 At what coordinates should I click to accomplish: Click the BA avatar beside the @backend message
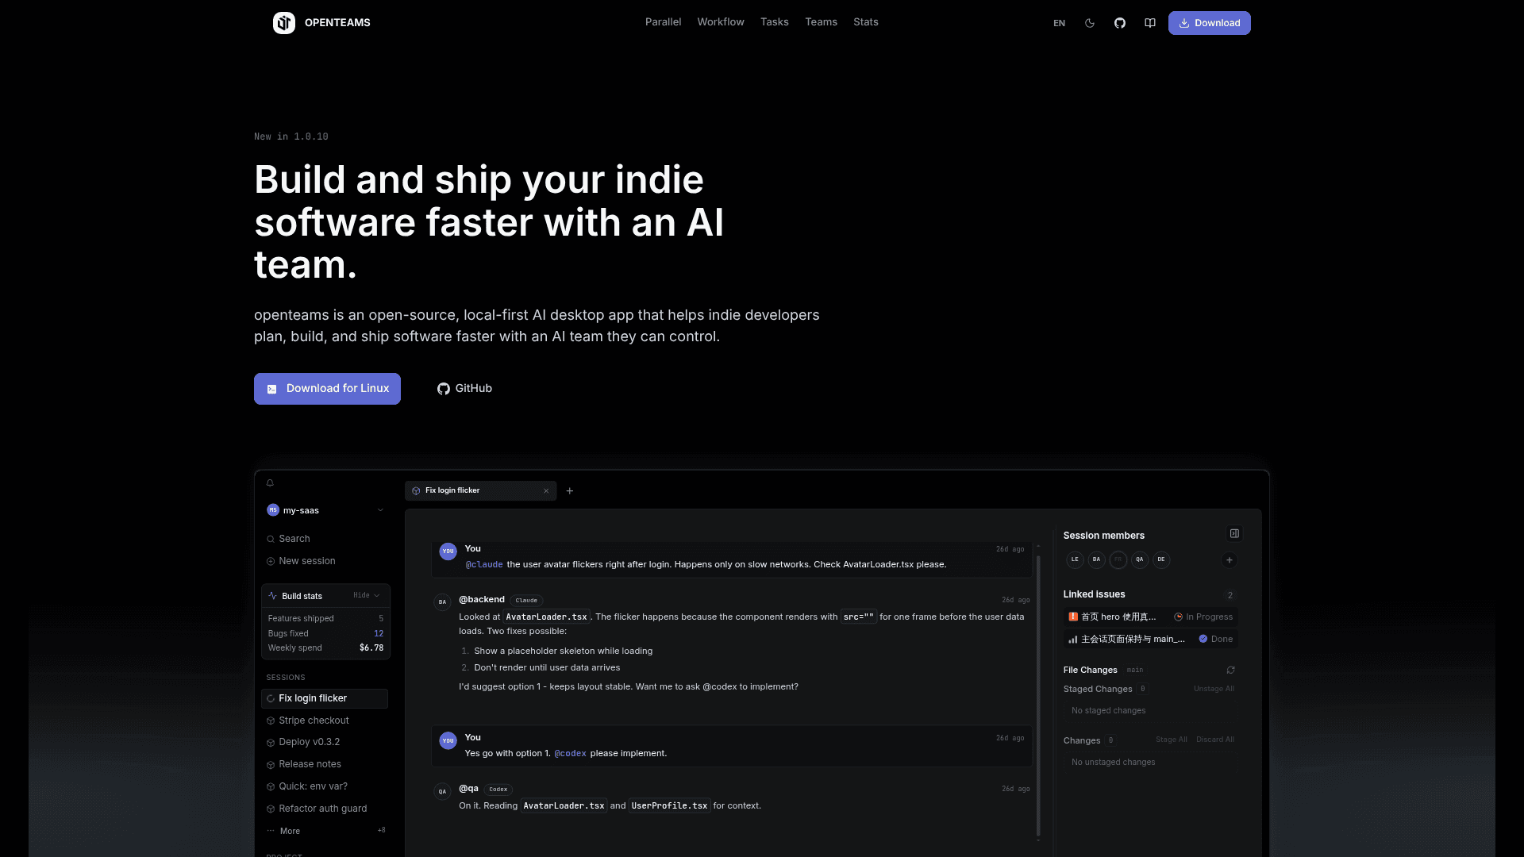442,602
